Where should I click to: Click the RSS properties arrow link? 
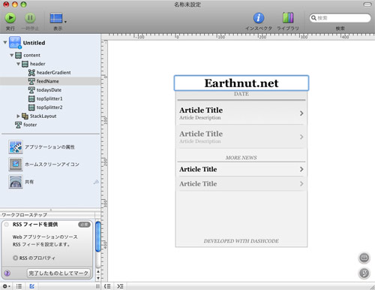(15, 258)
